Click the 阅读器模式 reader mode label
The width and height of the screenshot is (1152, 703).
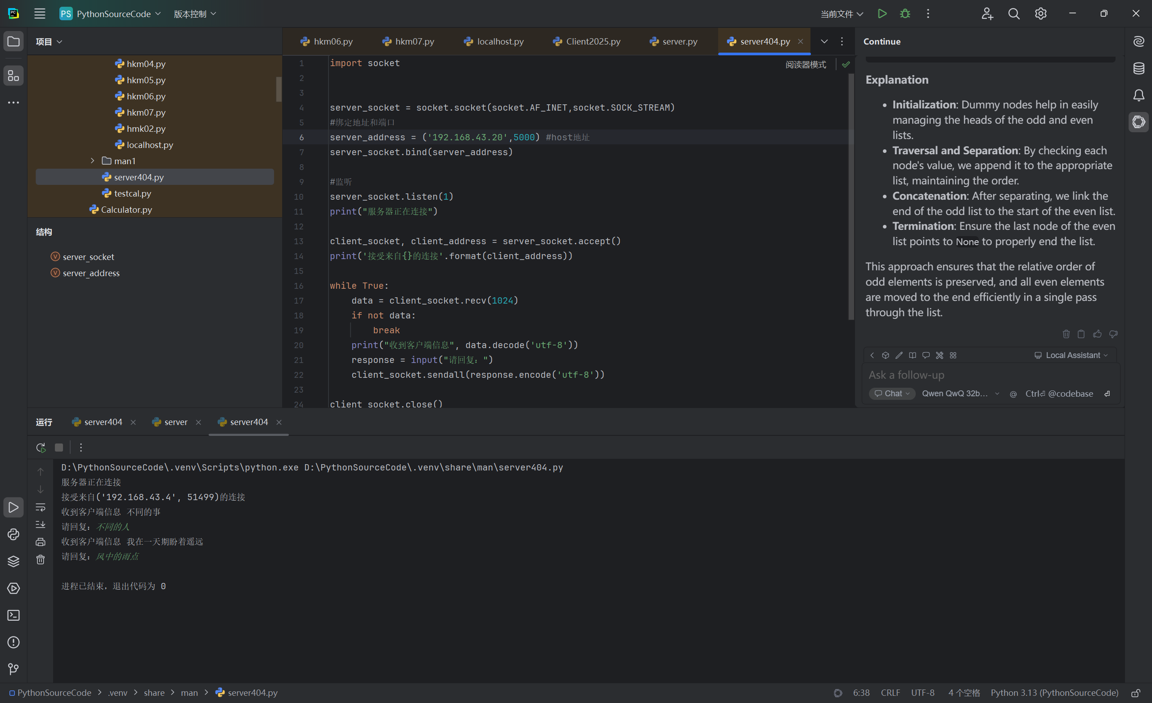point(805,64)
